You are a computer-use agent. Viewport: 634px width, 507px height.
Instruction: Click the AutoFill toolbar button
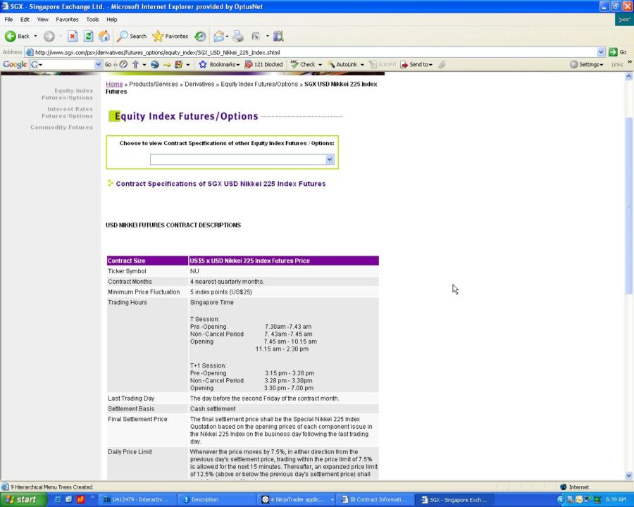click(383, 64)
